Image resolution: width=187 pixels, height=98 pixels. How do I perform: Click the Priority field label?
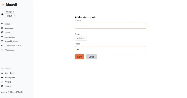tap(78, 44)
